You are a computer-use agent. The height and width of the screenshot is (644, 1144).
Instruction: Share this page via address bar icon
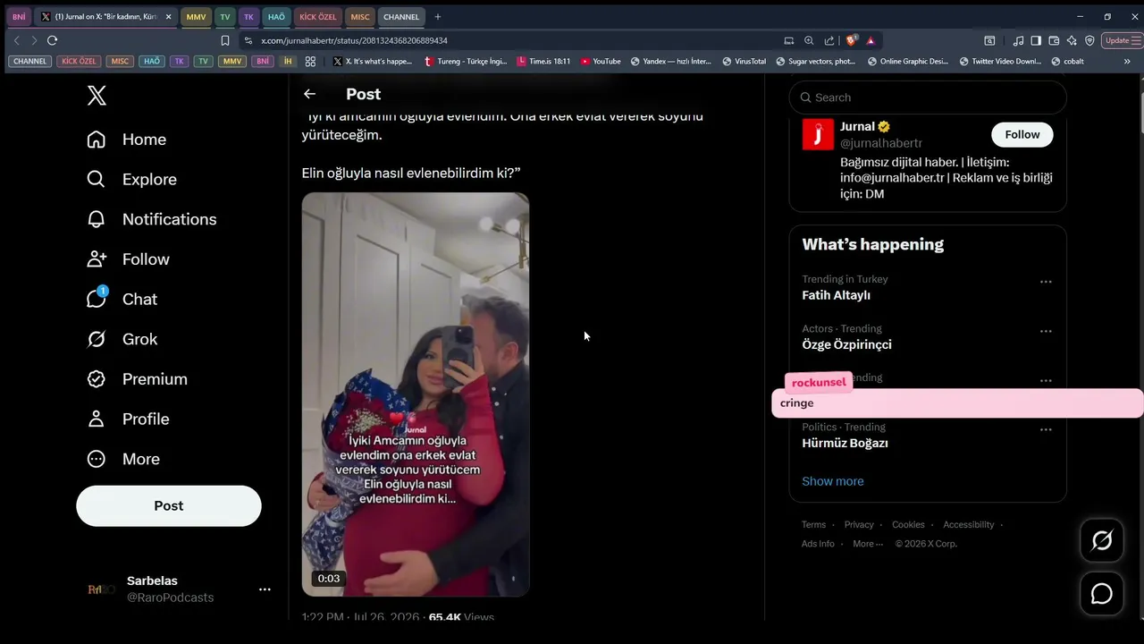(x=829, y=40)
